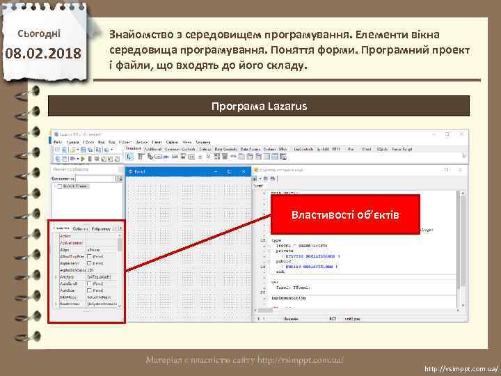501x376 pixels.
Task: Click the Align property value field
Action: tap(102, 250)
